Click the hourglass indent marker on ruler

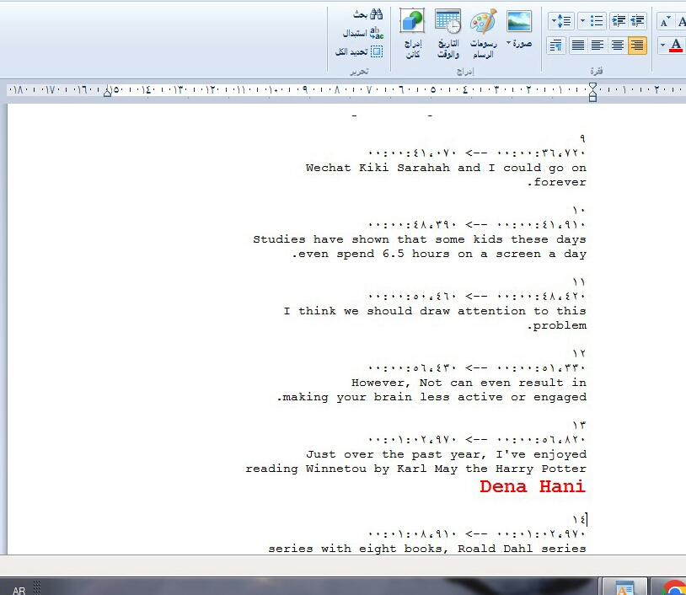(x=592, y=92)
